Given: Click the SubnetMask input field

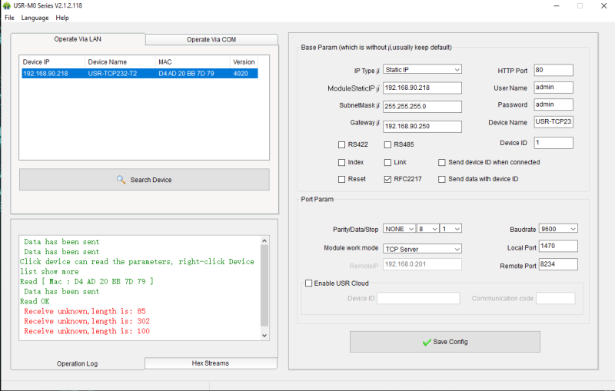Looking at the screenshot, I should [422, 106].
